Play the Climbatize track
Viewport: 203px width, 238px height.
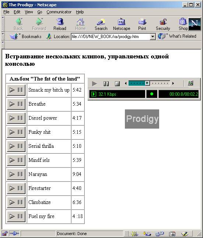point(12,202)
